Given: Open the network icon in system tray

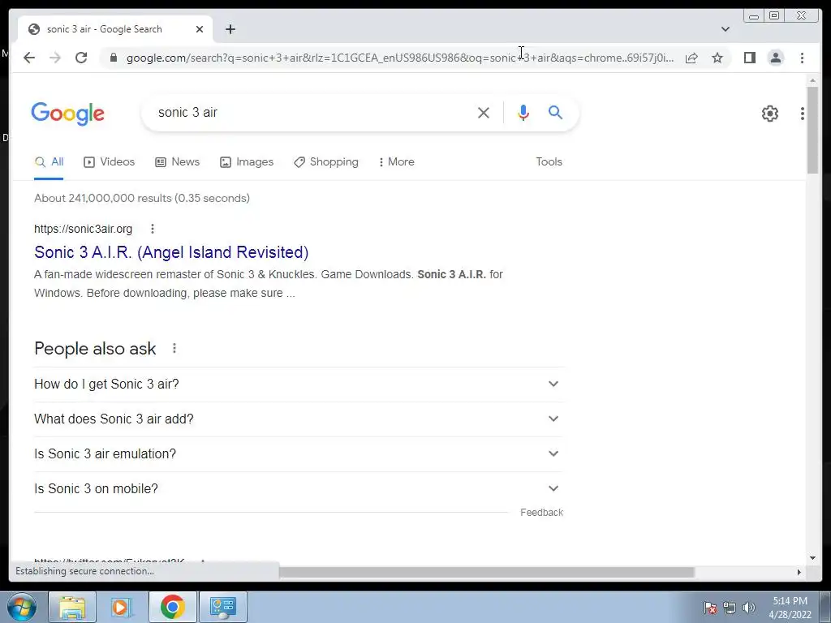Looking at the screenshot, I should click(730, 608).
